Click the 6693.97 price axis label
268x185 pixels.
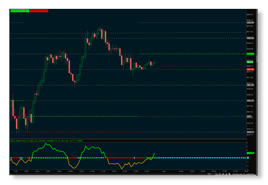(x=250, y=15)
